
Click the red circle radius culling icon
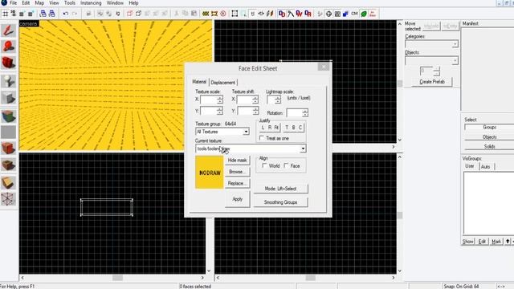pos(223,14)
